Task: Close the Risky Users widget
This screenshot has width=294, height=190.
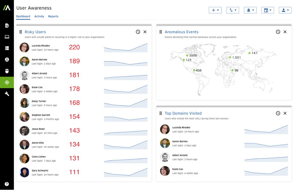Action: coord(145,32)
